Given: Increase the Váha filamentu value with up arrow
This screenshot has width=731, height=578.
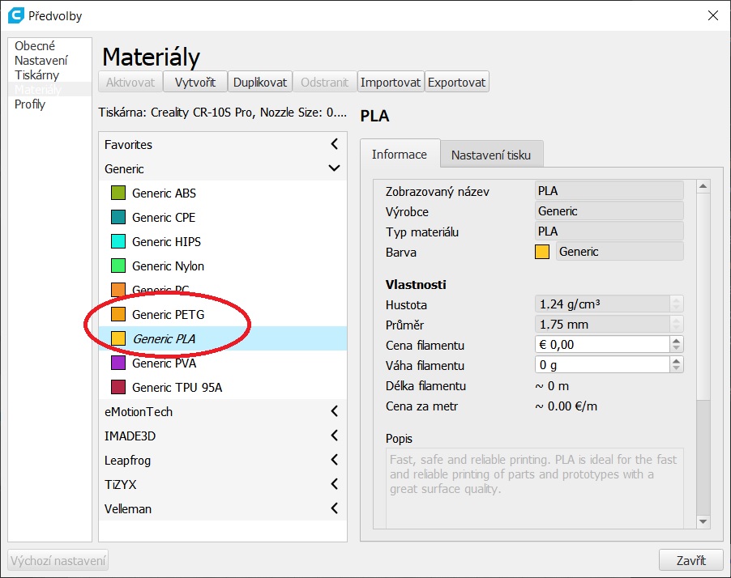Looking at the screenshot, I should click(677, 362).
